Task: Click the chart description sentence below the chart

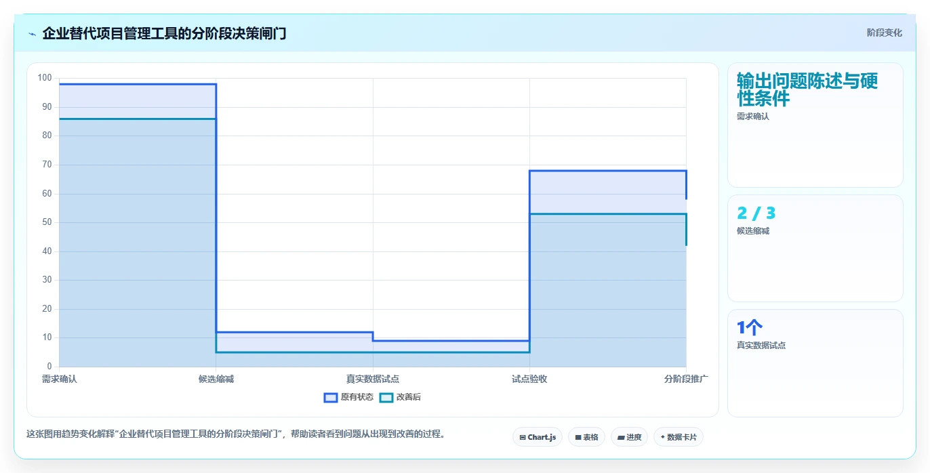Action: [237, 434]
